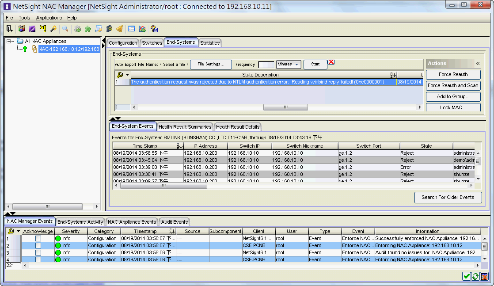Click the left-pointing collapse arrow beside the tree panel

click(x=103, y=41)
